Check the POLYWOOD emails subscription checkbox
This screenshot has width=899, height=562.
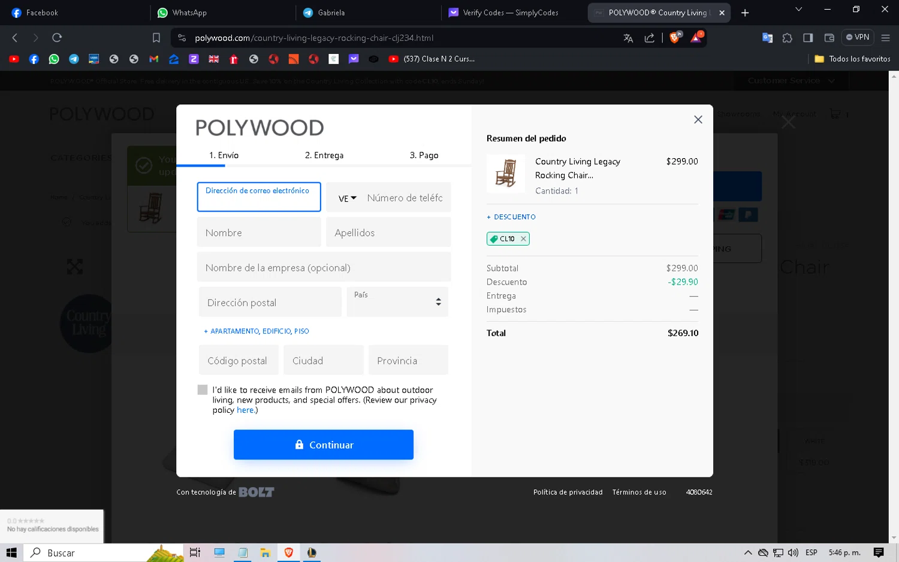[x=203, y=390]
